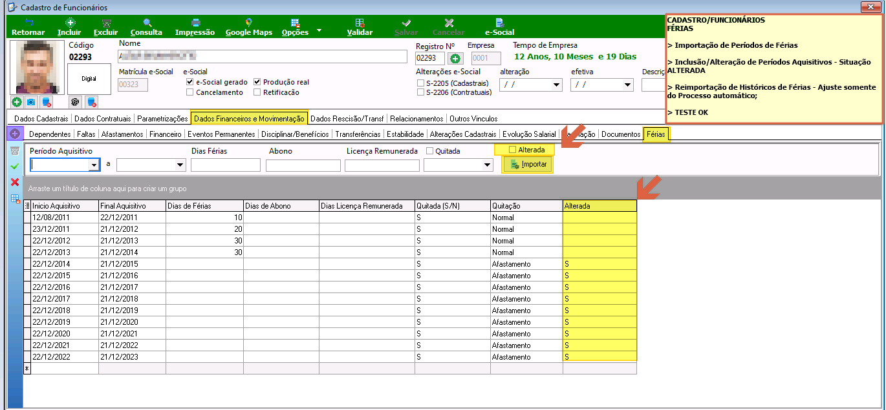Click the Retornar toolbar icon
Image resolution: width=886 pixels, height=410 pixels.
click(28, 23)
